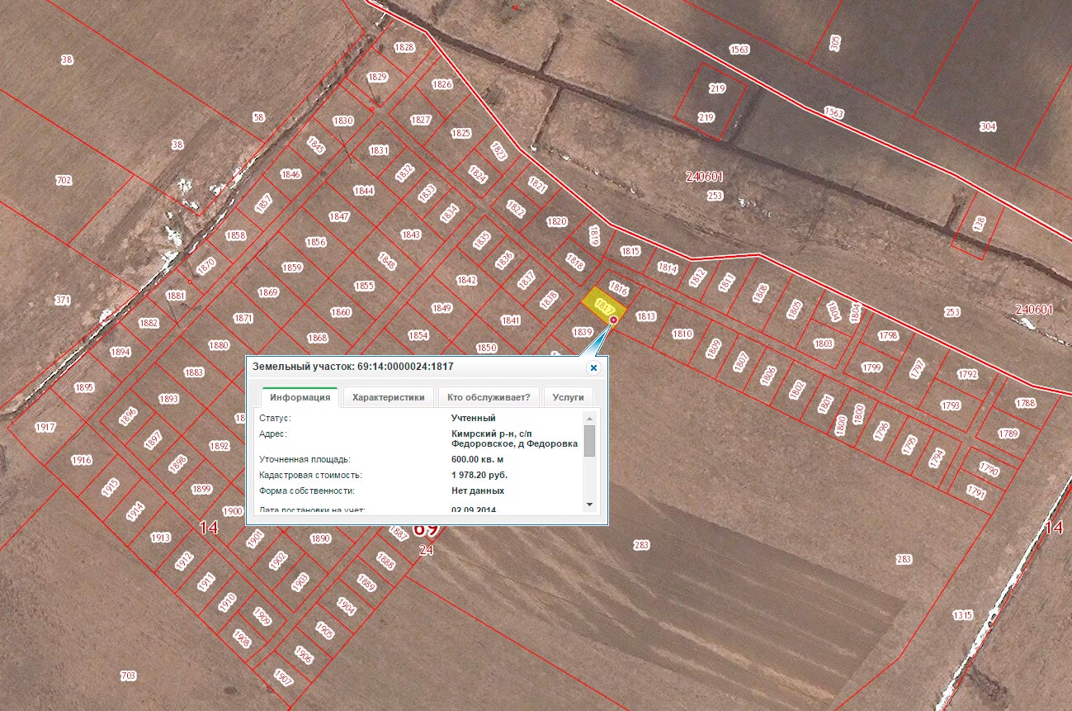This screenshot has width=1072, height=711.
Task: Click parcel label 1793
Action: click(950, 406)
